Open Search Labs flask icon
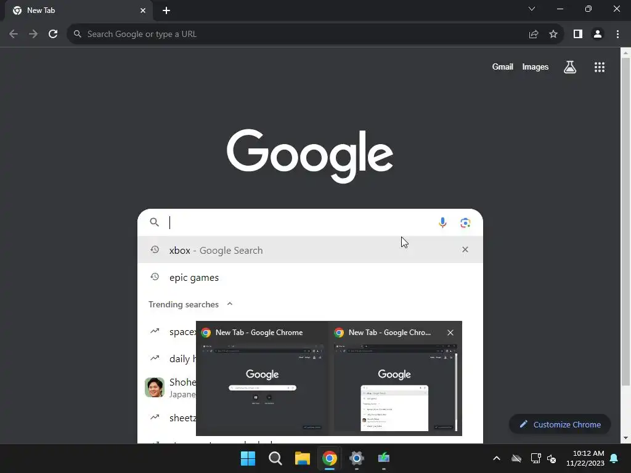 (x=570, y=67)
